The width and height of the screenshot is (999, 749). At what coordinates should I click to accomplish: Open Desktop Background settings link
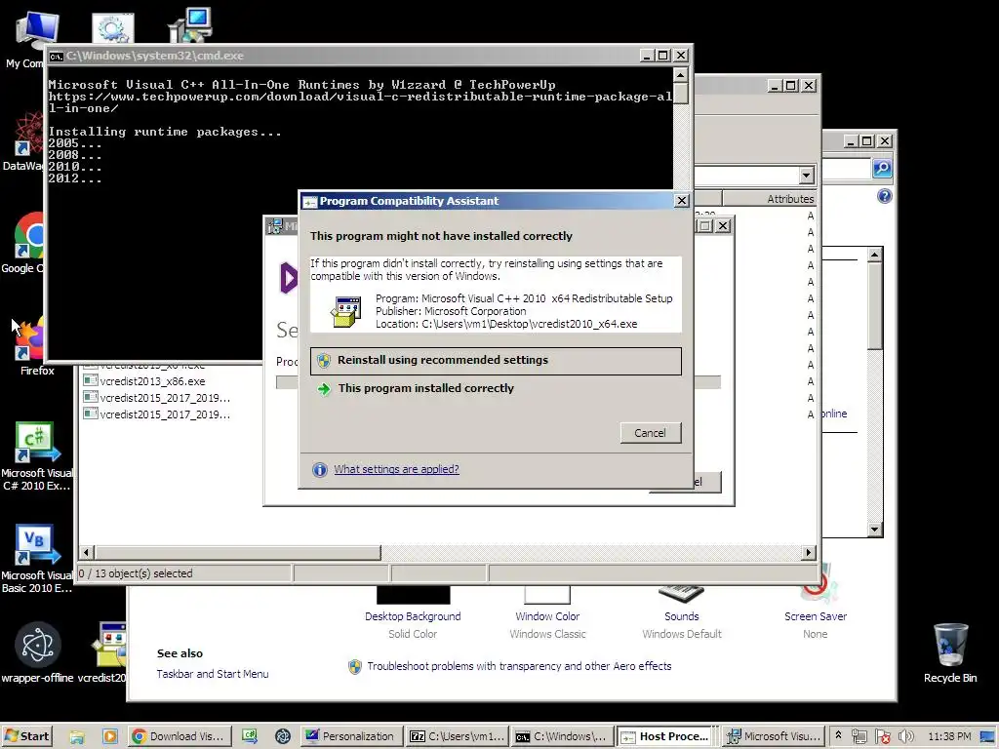[413, 616]
